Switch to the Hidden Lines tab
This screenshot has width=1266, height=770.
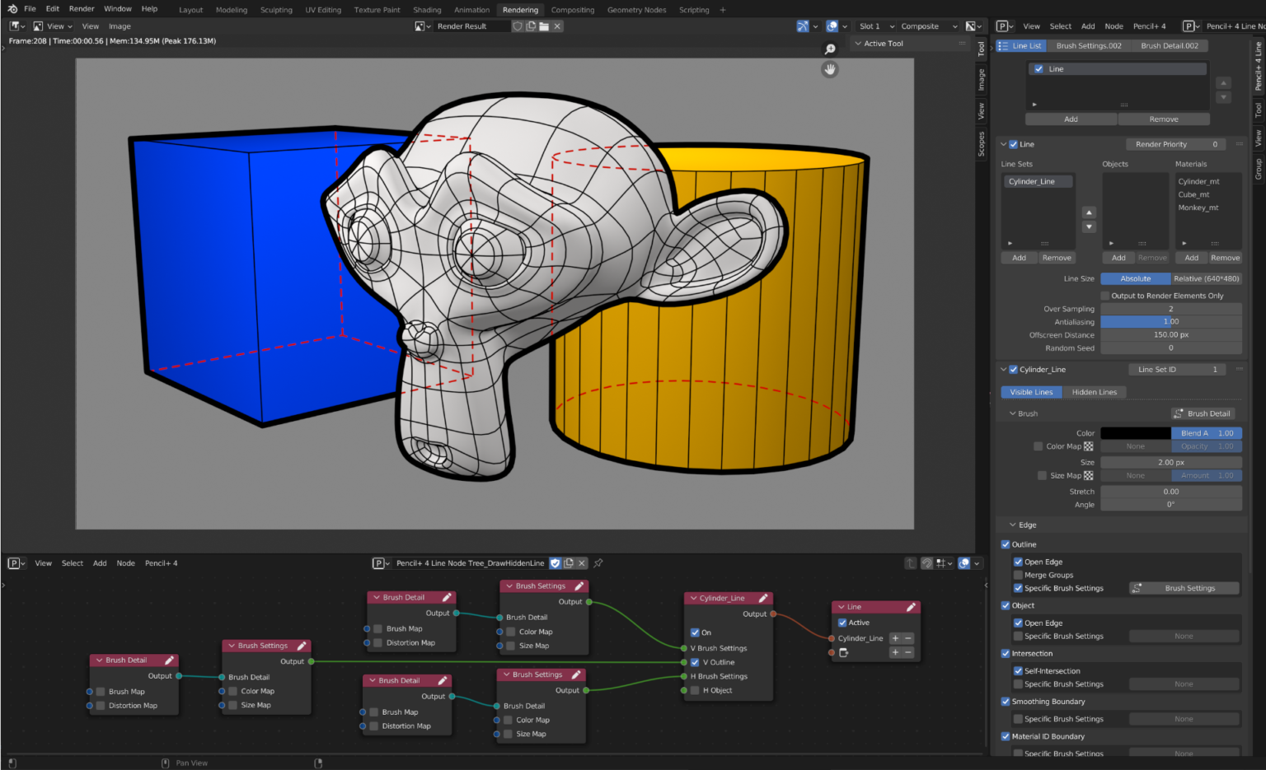click(1095, 392)
